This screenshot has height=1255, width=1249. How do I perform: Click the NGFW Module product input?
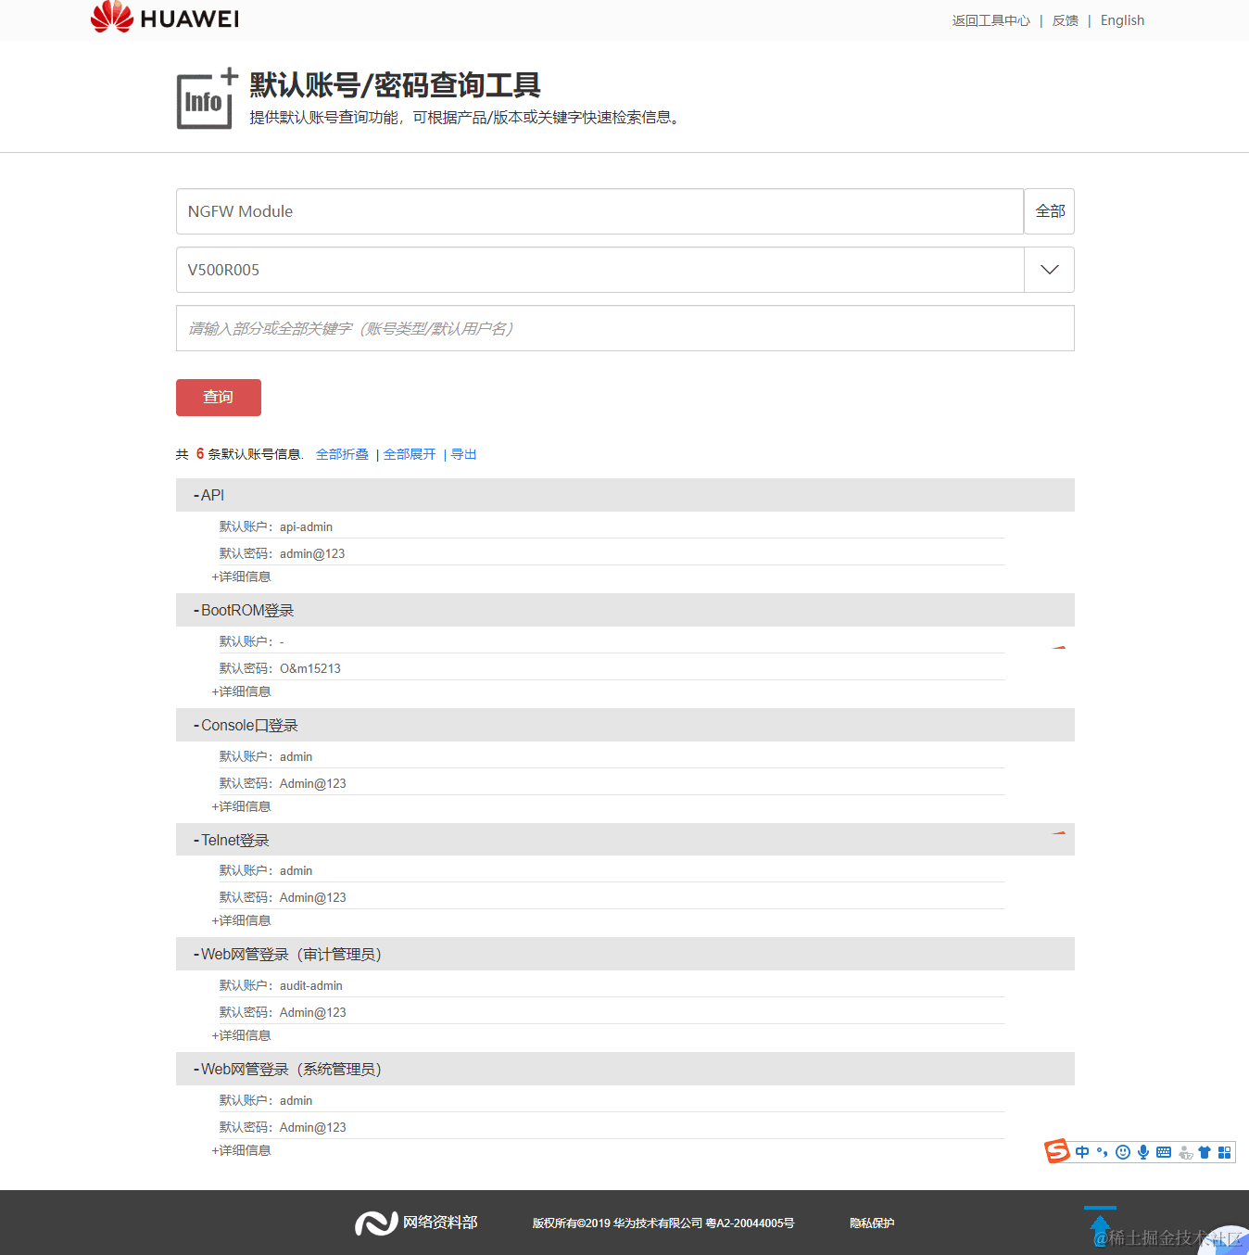click(x=599, y=211)
